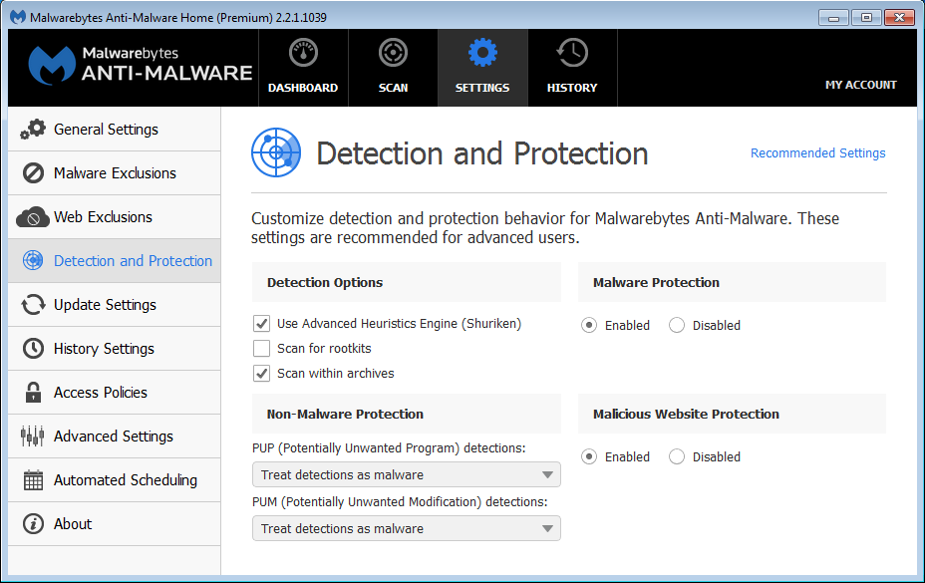Go to History Settings
The image size is (925, 583).
tap(115, 348)
